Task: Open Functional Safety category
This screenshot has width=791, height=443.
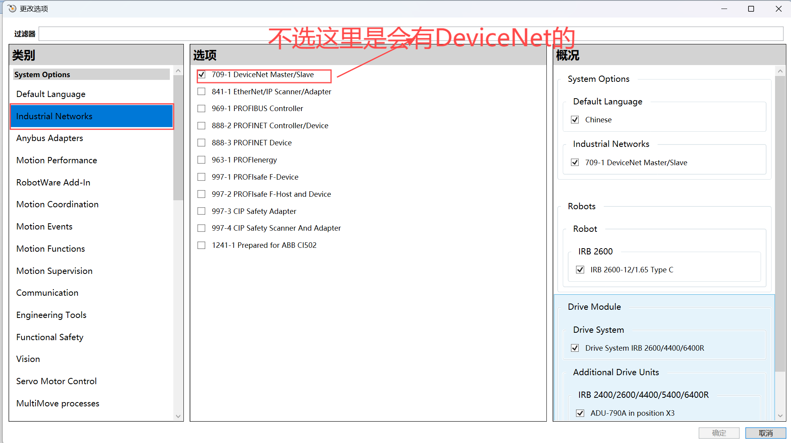Action: 50,337
